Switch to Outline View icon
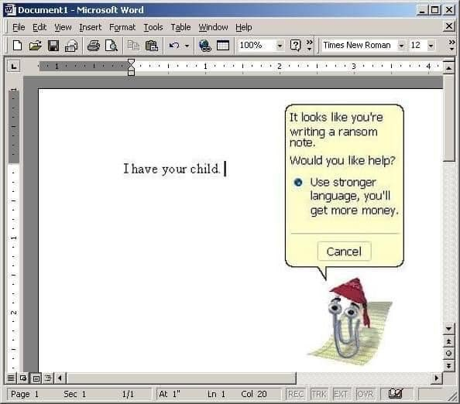The height and width of the screenshot is (404, 460). 49,378
